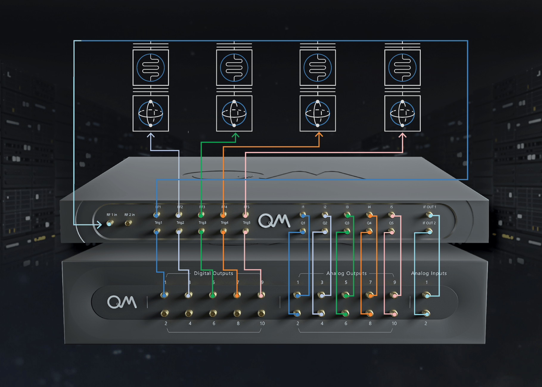
Task: Select the I2 input connector
Action: (x=325, y=215)
